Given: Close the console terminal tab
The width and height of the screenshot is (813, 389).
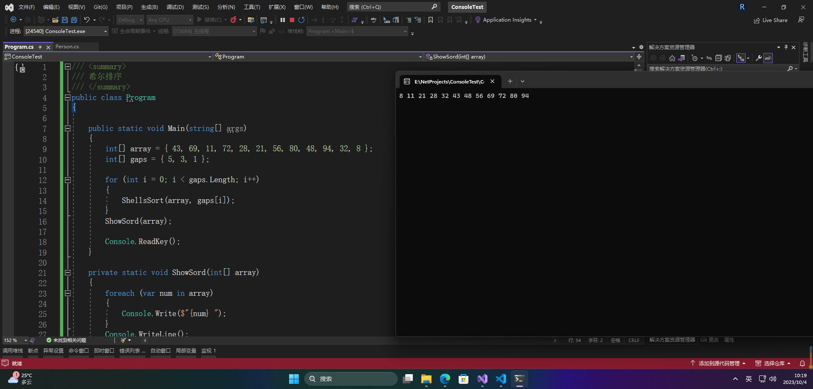Looking at the screenshot, I should click(x=492, y=81).
